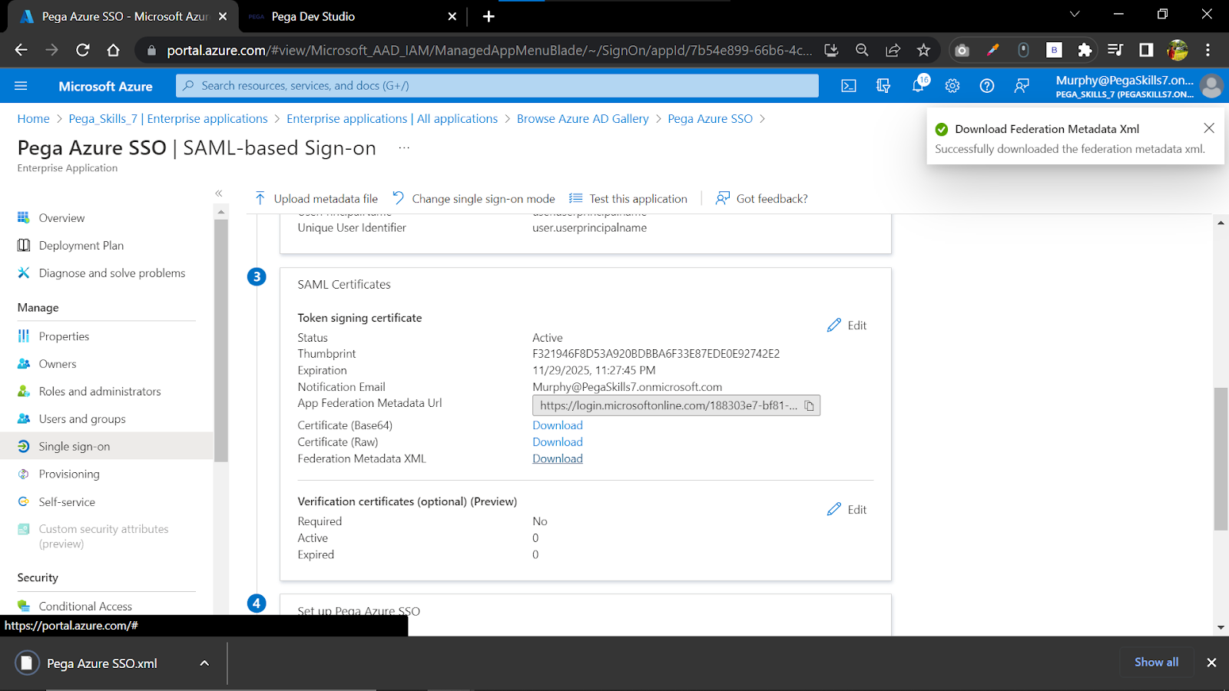Click the ellipsis beside the page title
The width and height of the screenshot is (1229, 691).
pyautogui.click(x=404, y=147)
